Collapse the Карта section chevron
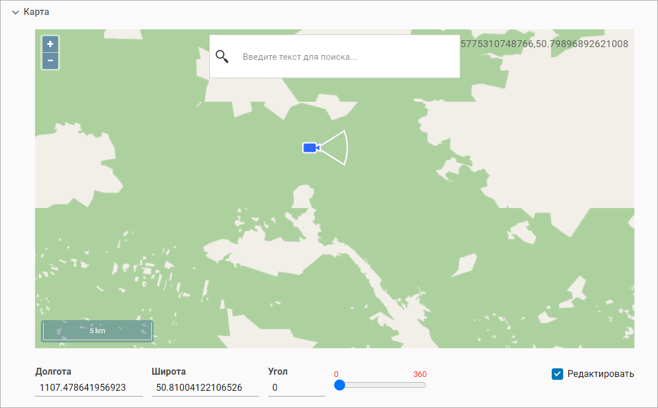This screenshot has width=658, height=408. (16, 13)
